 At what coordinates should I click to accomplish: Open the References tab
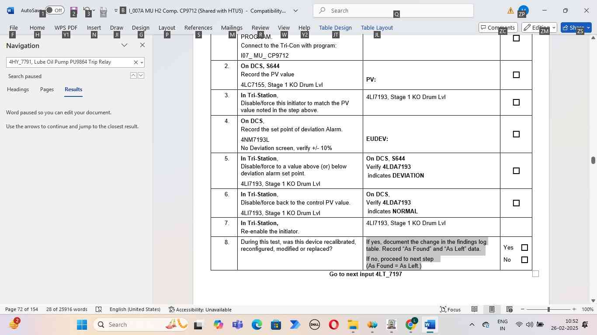pos(198,27)
